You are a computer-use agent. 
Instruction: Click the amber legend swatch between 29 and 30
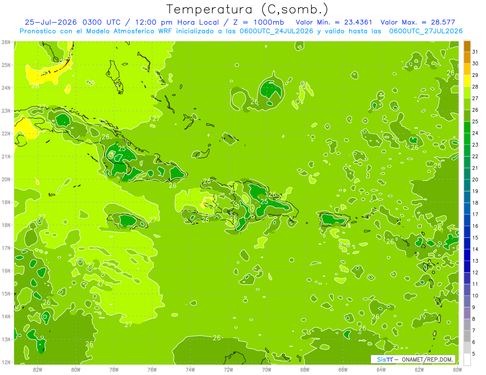click(x=467, y=70)
